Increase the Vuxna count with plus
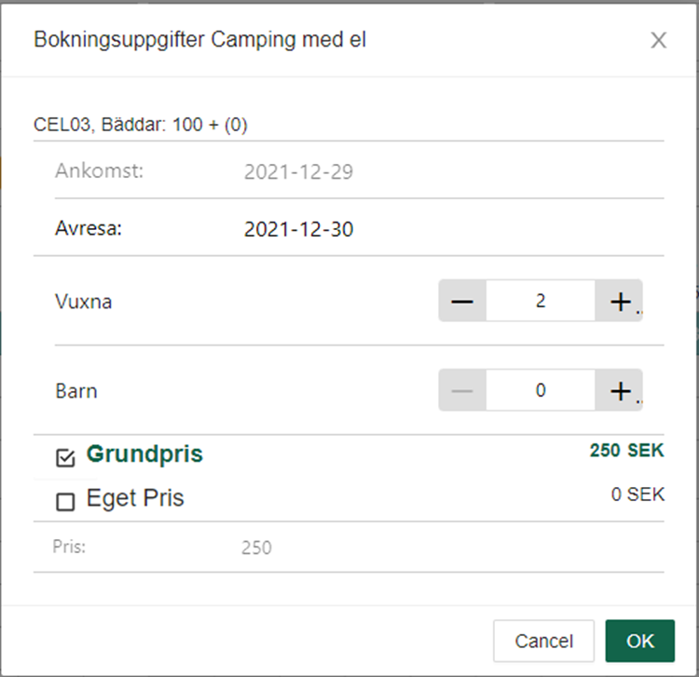Screen dimensions: 699x677 point(619,301)
